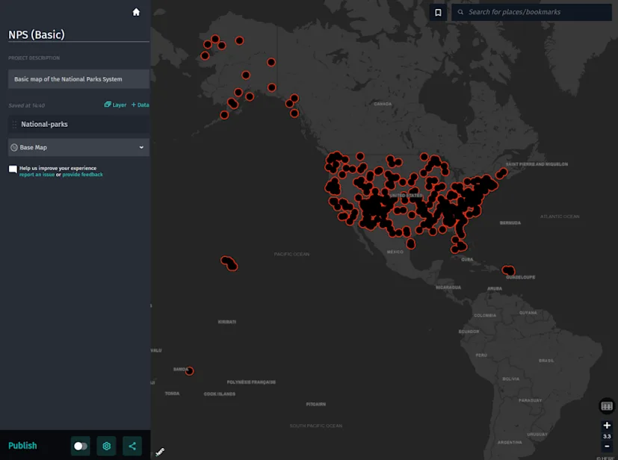The image size is (618, 460).
Task: Click the share project icon
Action: click(132, 446)
